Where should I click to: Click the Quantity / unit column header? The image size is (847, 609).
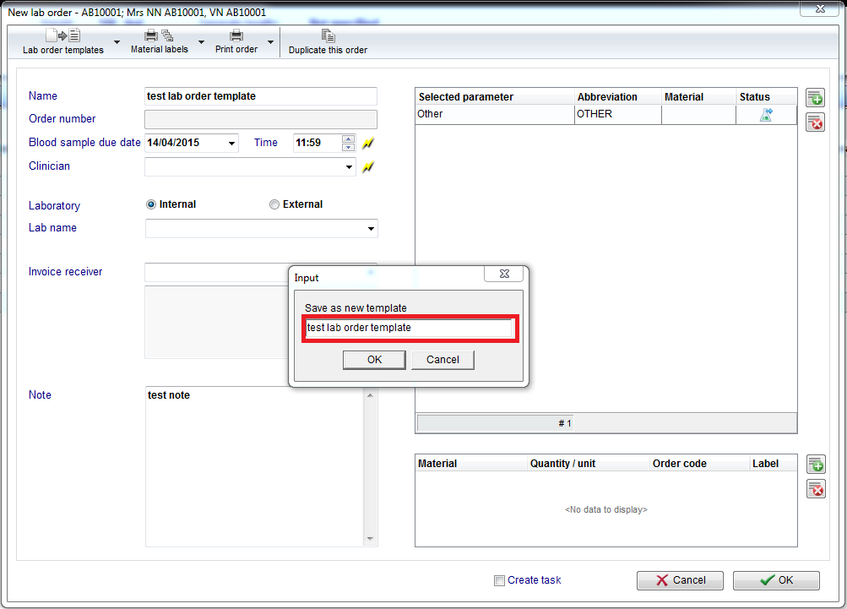pos(588,464)
